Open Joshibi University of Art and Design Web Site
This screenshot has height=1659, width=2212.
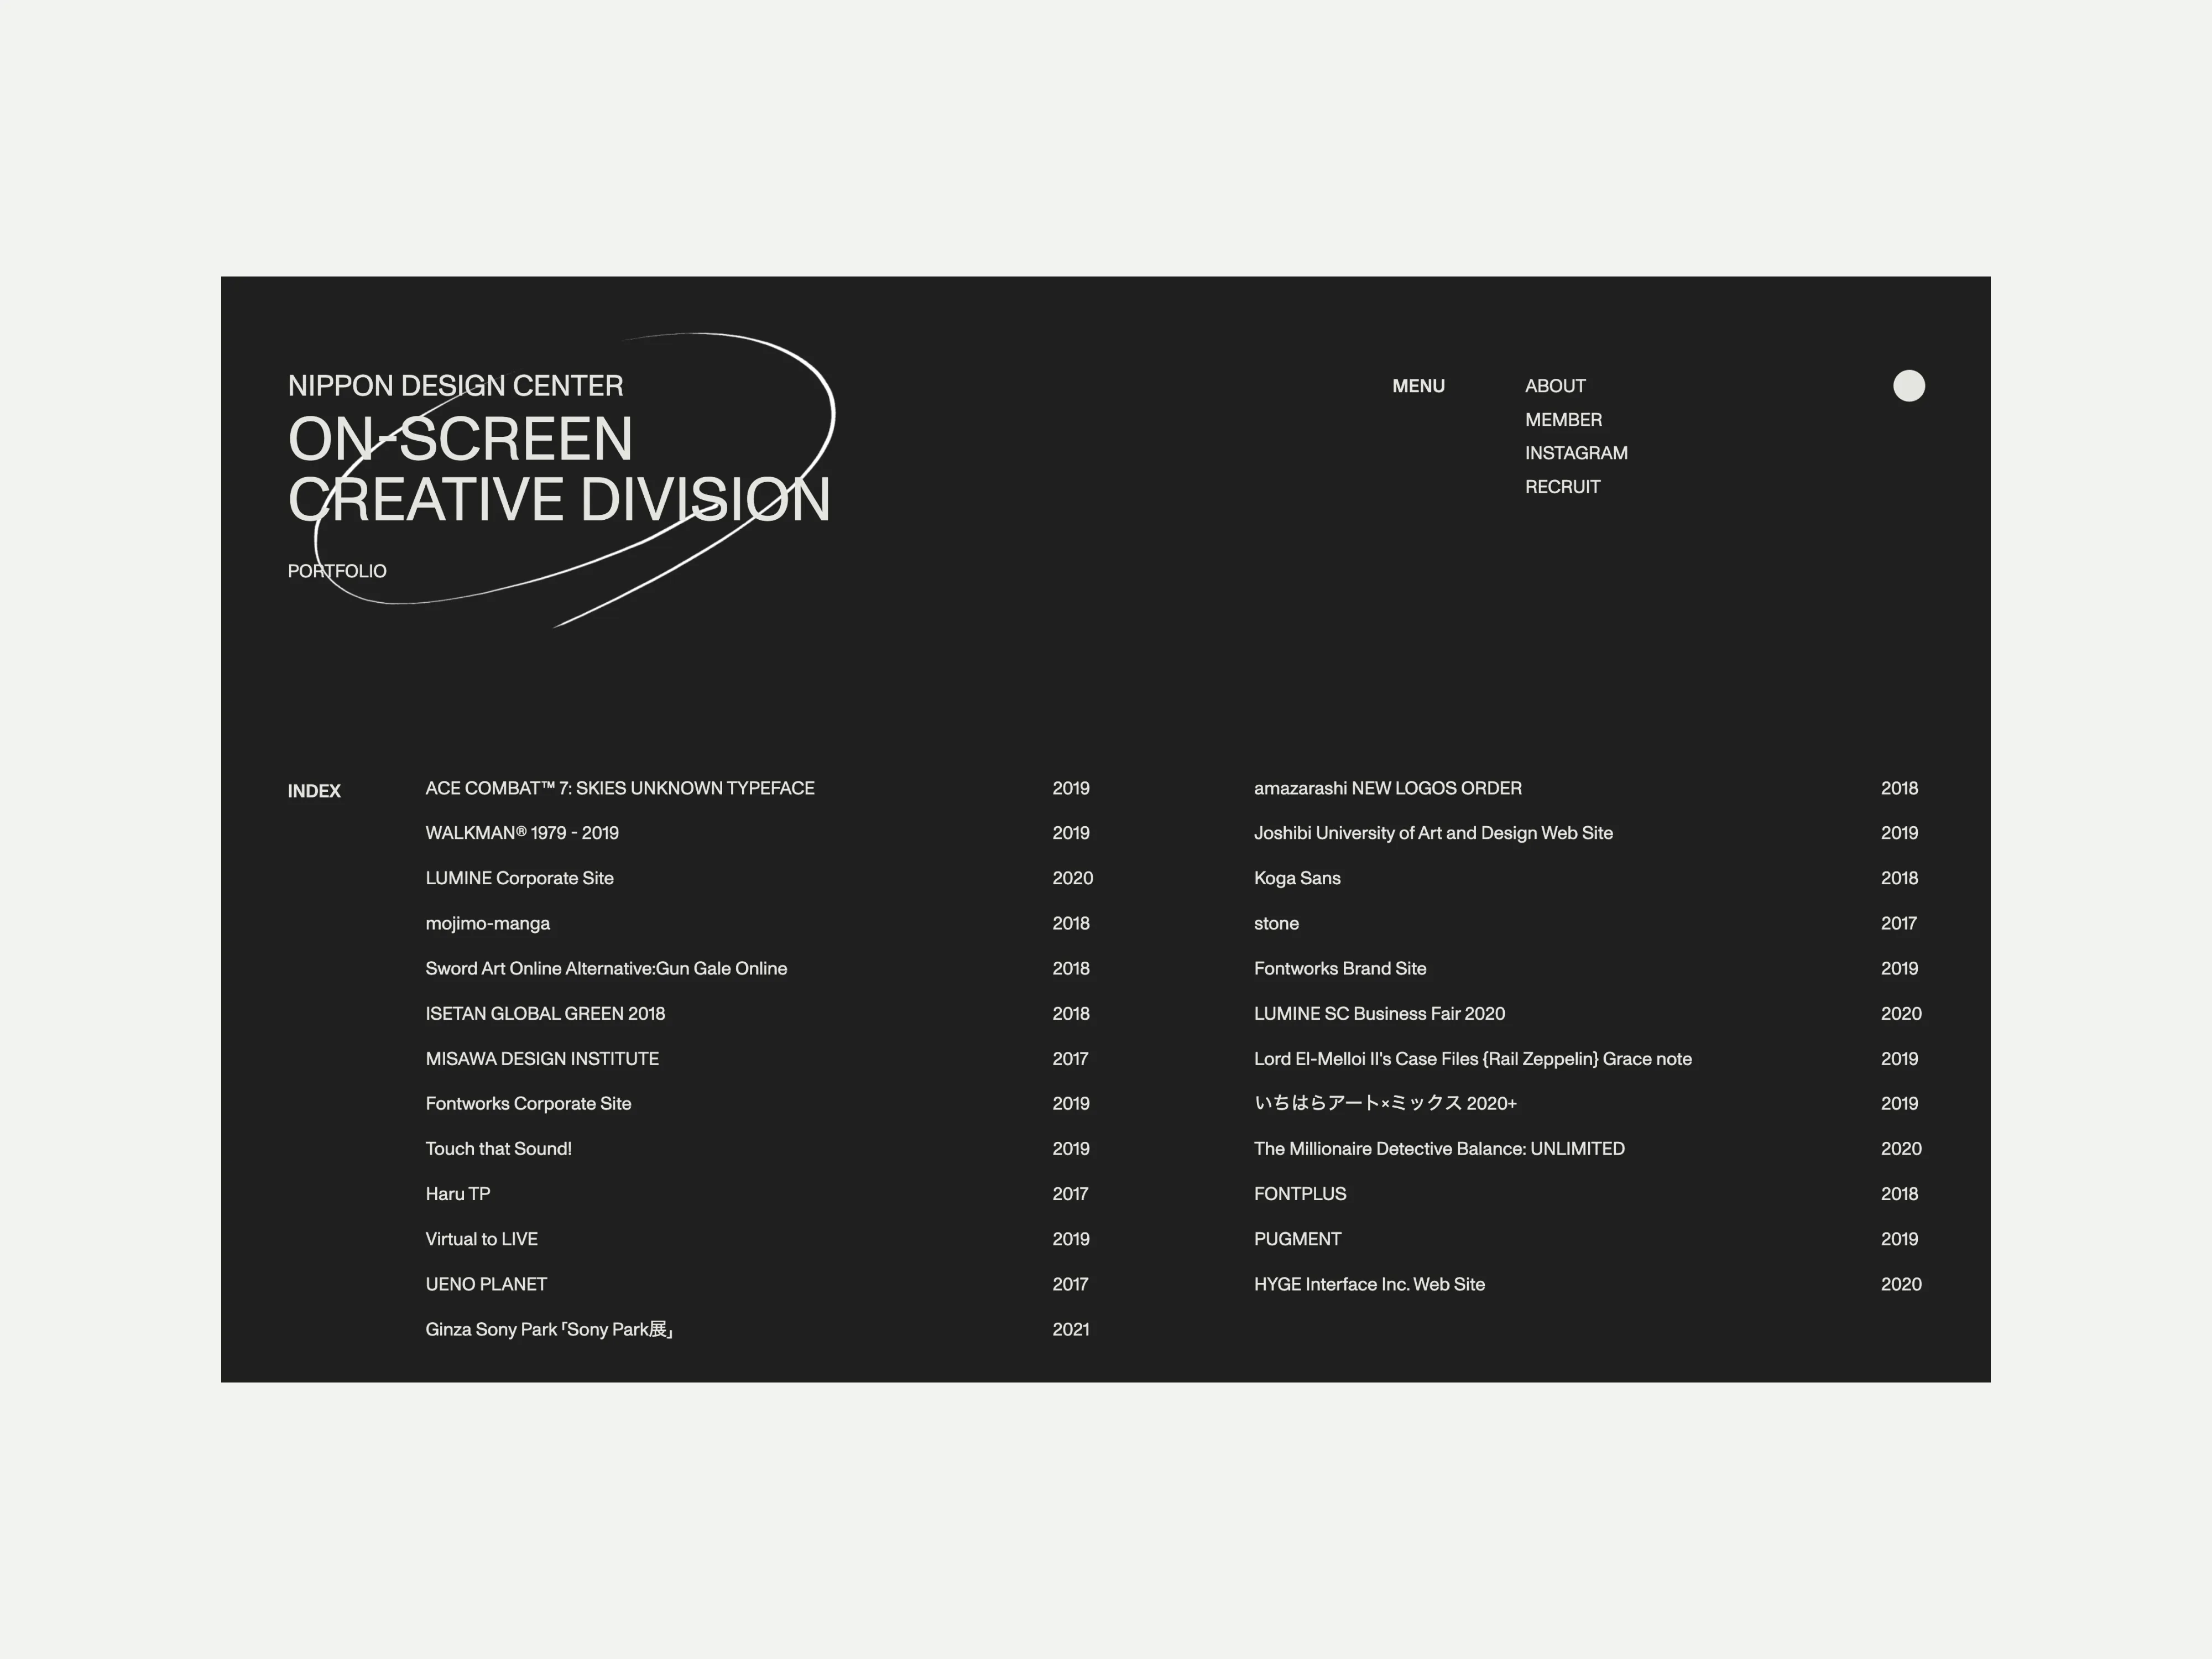[x=1432, y=833]
